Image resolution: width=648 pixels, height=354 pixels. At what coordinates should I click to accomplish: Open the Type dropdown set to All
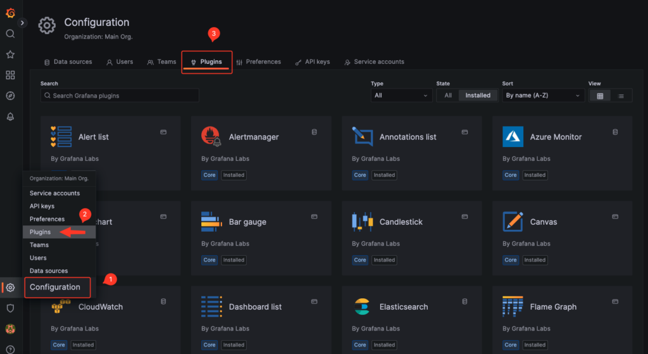pyautogui.click(x=401, y=96)
